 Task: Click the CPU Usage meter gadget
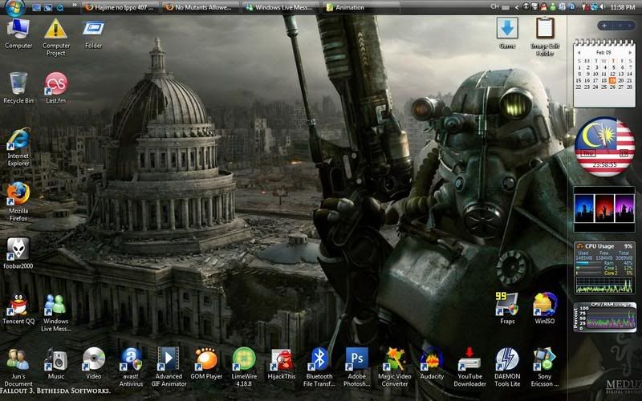(x=605, y=268)
